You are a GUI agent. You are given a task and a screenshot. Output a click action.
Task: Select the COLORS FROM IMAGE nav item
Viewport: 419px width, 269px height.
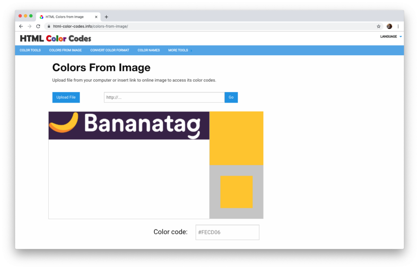click(65, 50)
